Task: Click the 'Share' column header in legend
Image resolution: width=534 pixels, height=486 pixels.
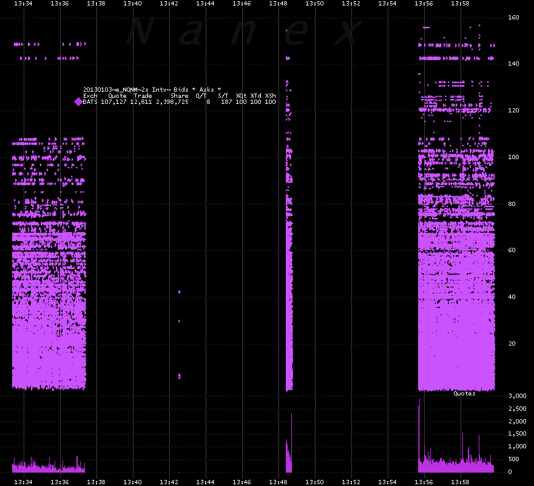Action: [x=180, y=96]
